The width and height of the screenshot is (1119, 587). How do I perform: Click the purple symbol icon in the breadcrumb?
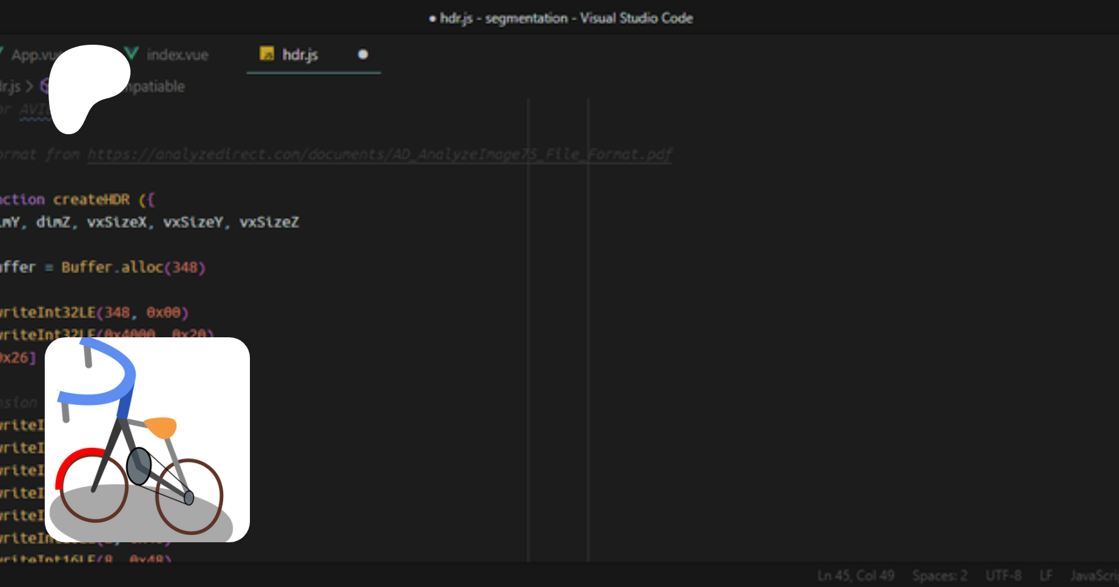pos(44,86)
